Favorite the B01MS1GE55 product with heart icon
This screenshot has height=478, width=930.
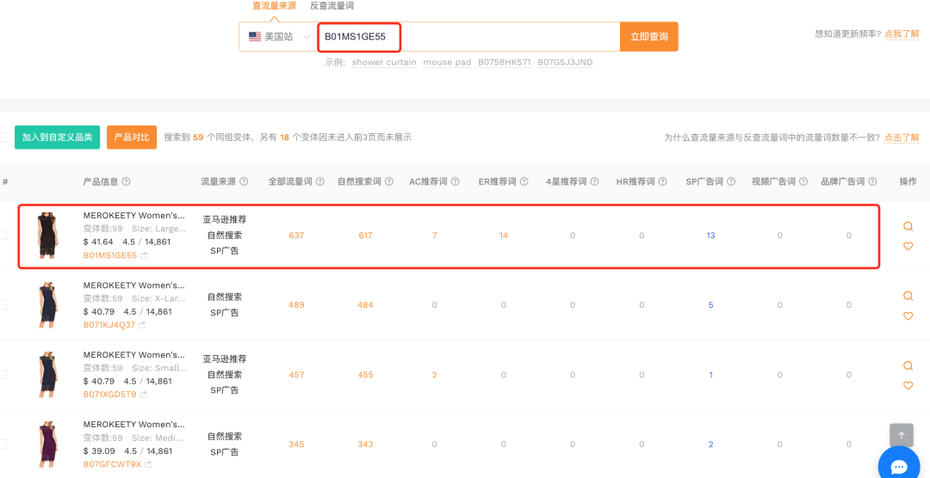[x=908, y=247]
